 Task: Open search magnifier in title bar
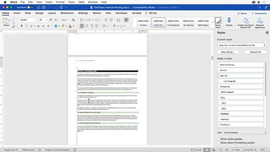tap(260, 8)
